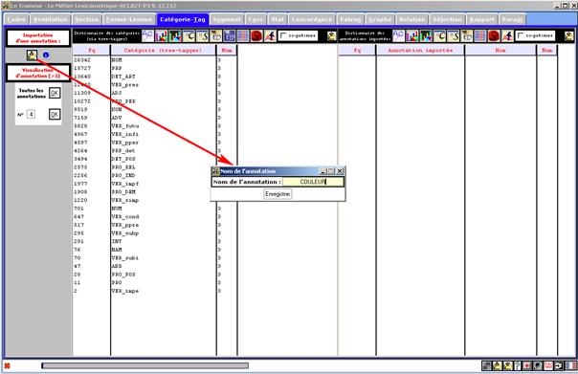
Task: Click the gray progress bar at the bottom
Action: 144,365
